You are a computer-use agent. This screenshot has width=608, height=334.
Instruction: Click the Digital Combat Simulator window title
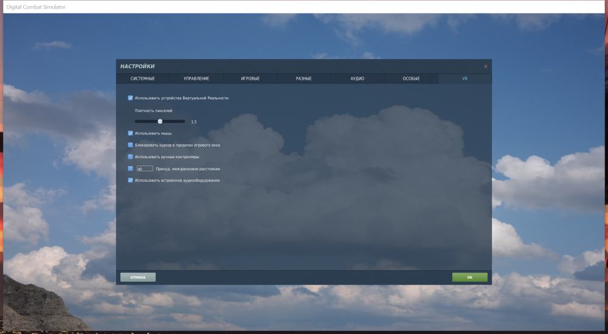[36, 7]
